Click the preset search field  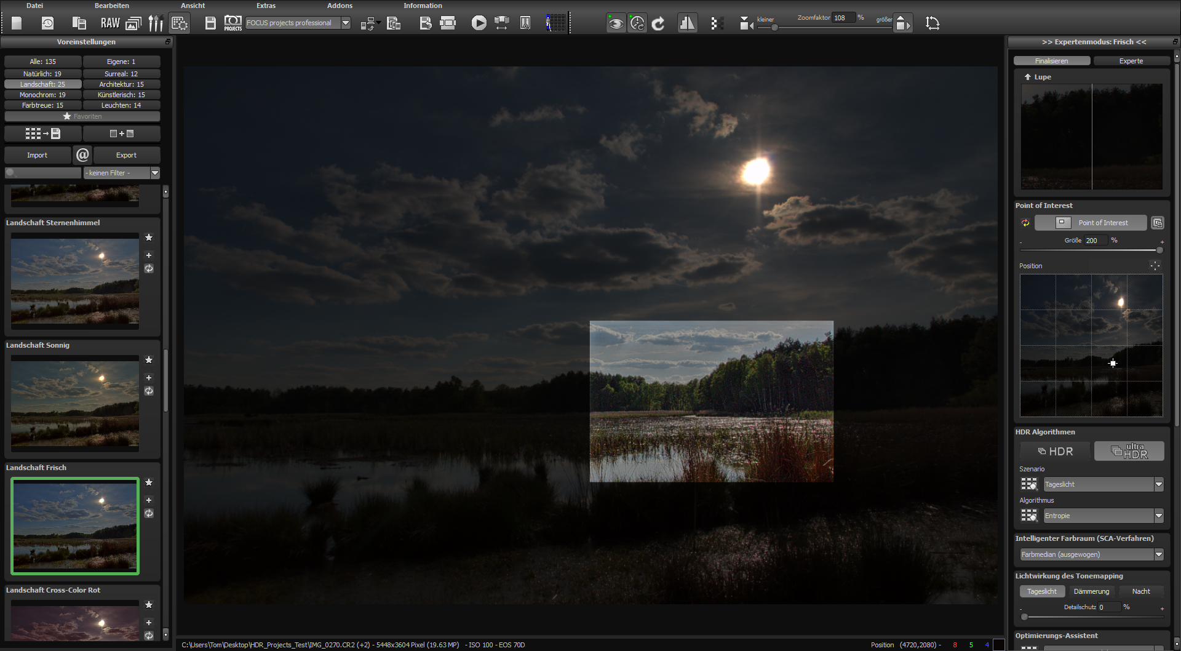coord(43,173)
